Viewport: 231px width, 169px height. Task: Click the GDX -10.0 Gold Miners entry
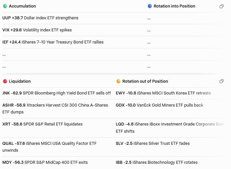(160, 105)
